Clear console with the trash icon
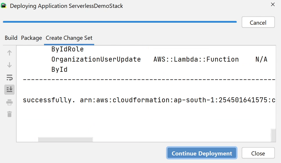Screen dimensions: 281x163 (9, 114)
